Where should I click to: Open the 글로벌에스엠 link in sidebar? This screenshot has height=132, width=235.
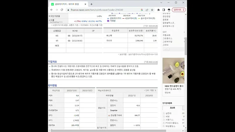[168, 26]
